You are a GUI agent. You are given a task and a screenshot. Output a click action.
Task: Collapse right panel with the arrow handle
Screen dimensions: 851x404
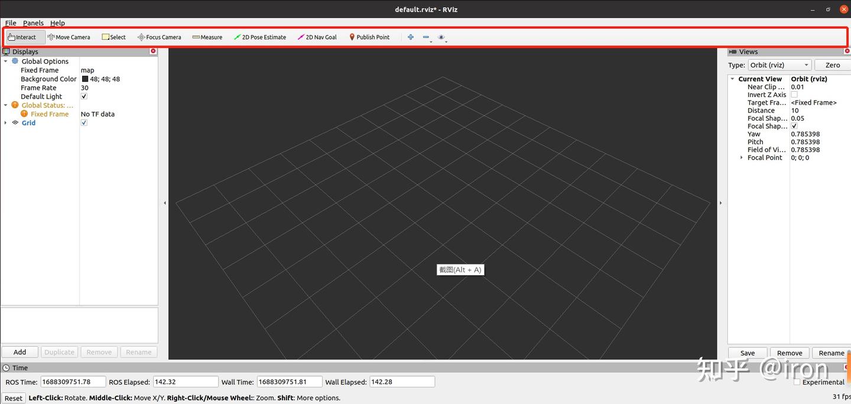point(720,203)
